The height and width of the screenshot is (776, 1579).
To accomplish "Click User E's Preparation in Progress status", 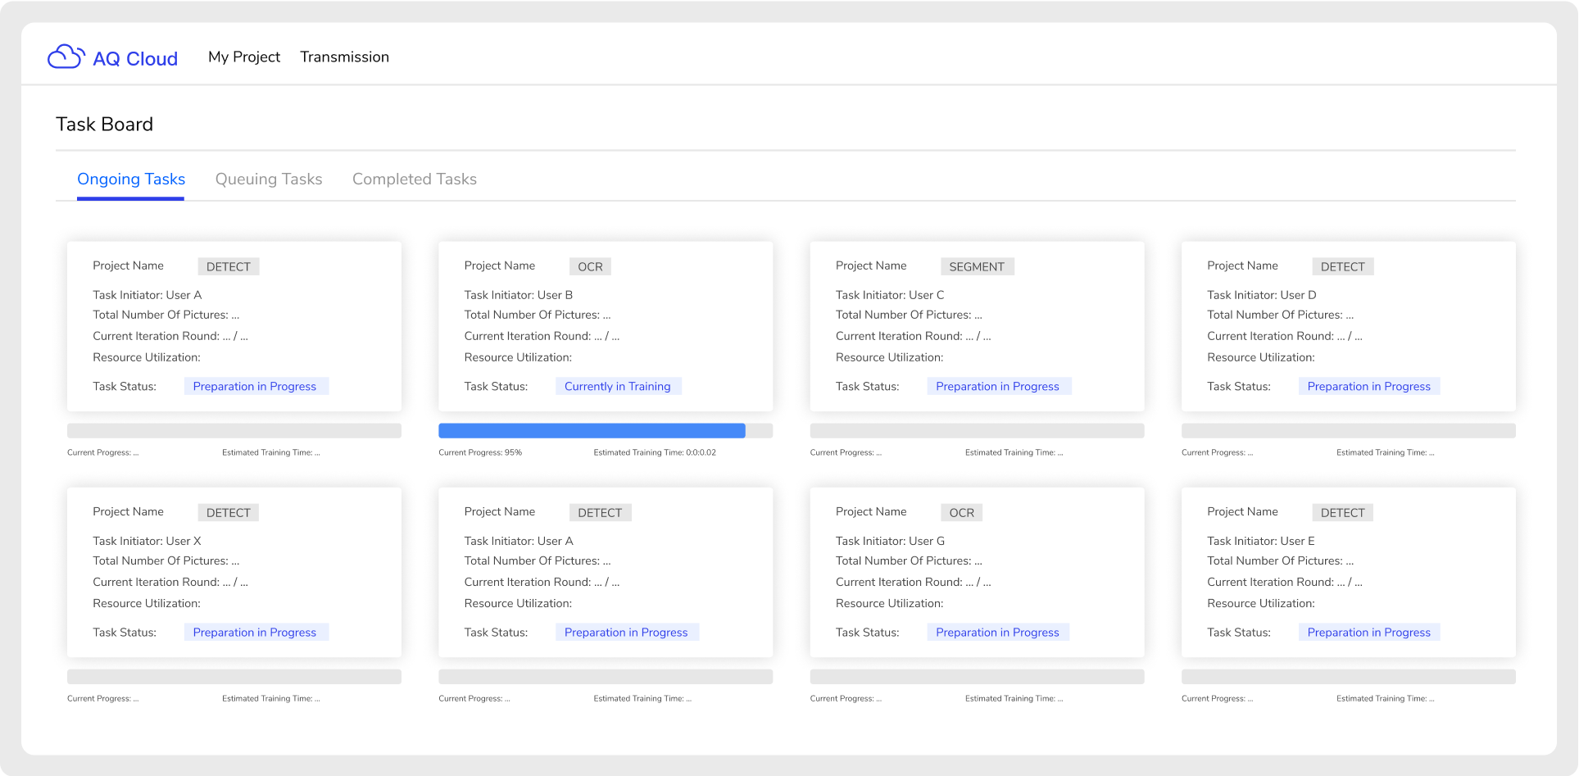I will click(1368, 633).
